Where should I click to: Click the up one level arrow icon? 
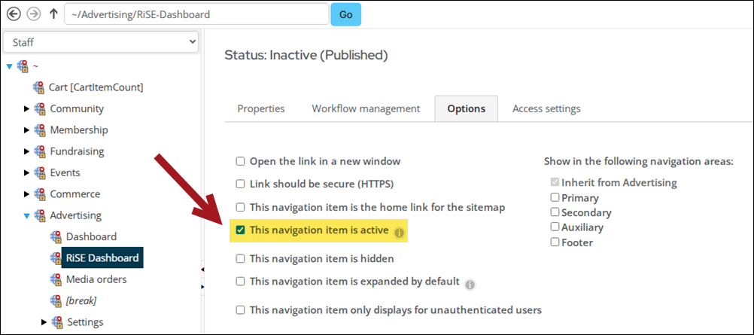(x=54, y=14)
